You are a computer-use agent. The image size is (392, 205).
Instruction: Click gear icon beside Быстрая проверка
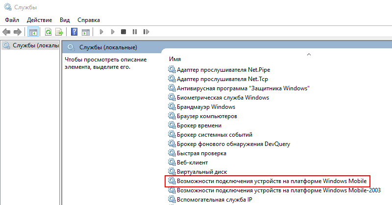(171, 153)
